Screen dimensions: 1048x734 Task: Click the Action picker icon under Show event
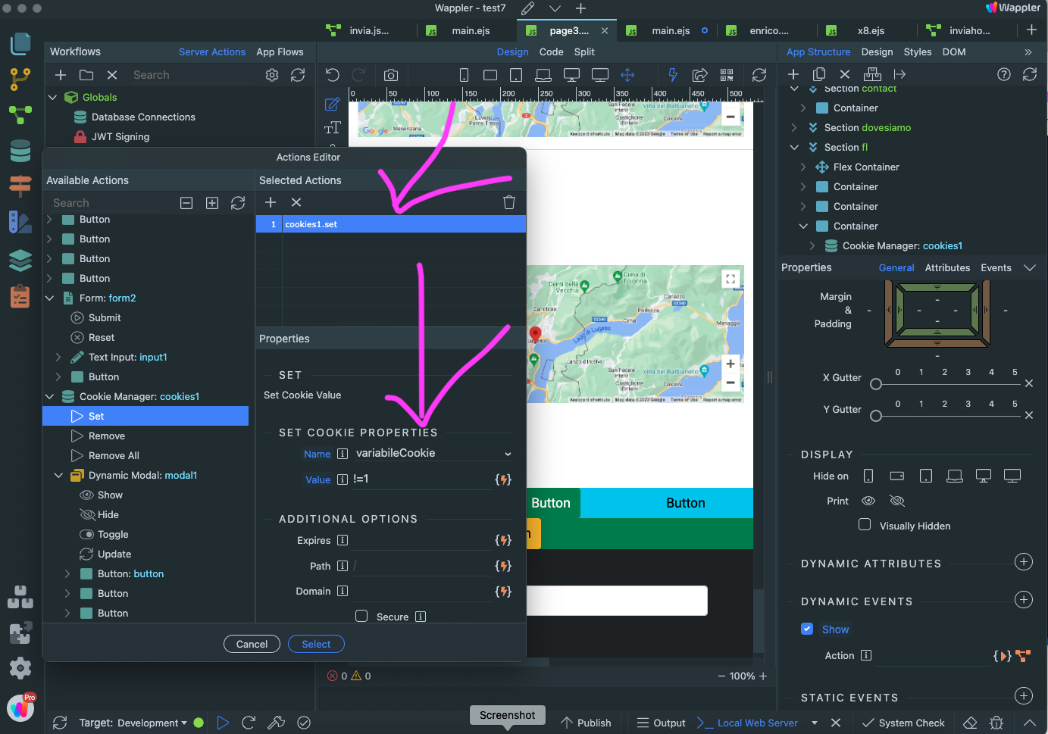(1022, 656)
